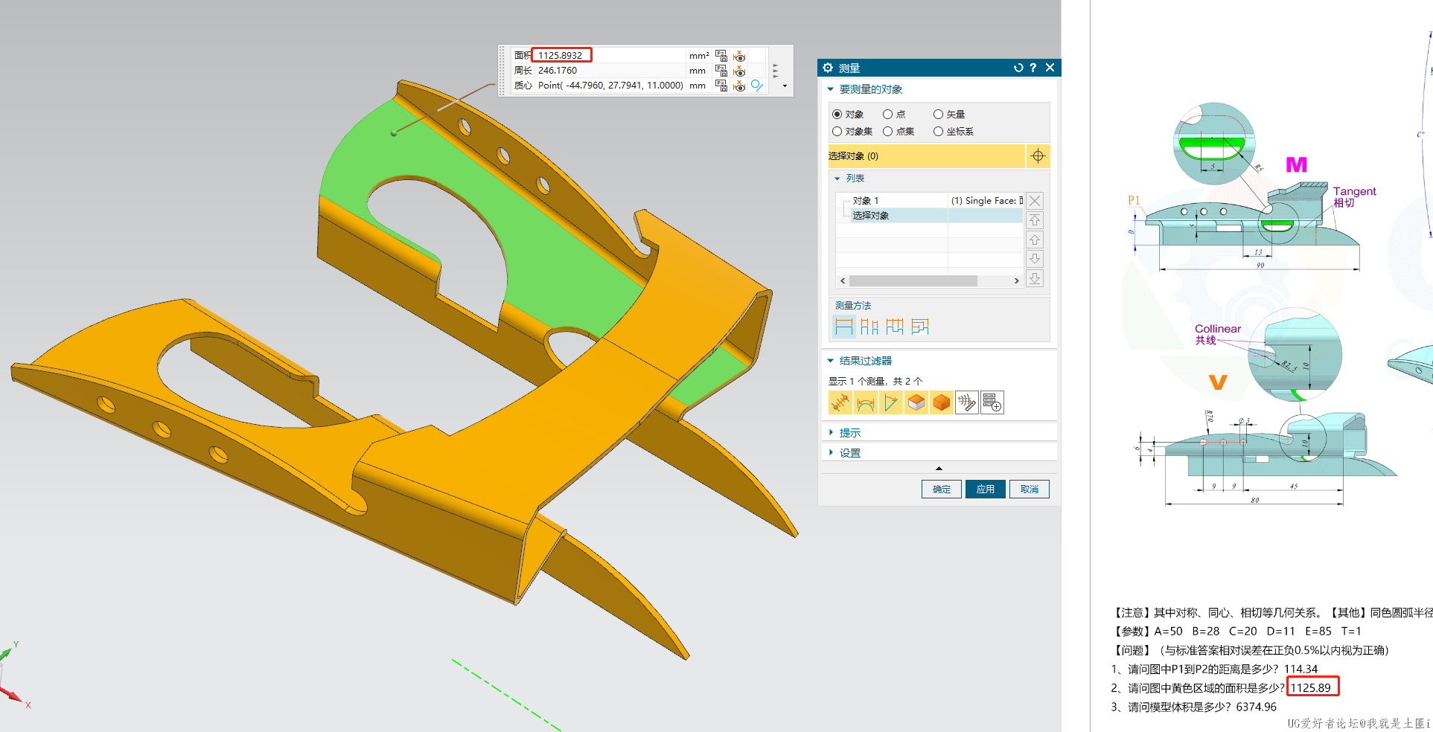
Task: Collapse dialog with the small up triangle above buttons
Action: click(x=939, y=469)
